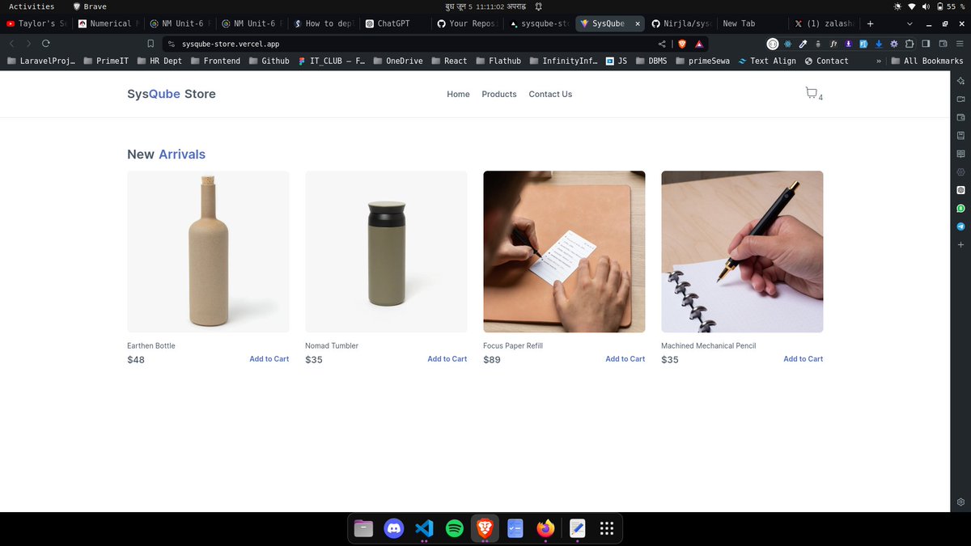Image resolution: width=971 pixels, height=546 pixels.
Task: Open the Brave Wallet toolbar icon
Action: point(942,44)
